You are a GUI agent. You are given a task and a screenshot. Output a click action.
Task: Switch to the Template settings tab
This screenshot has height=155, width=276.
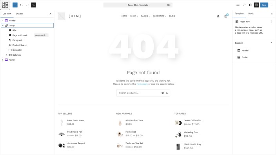pyautogui.click(x=239, y=14)
